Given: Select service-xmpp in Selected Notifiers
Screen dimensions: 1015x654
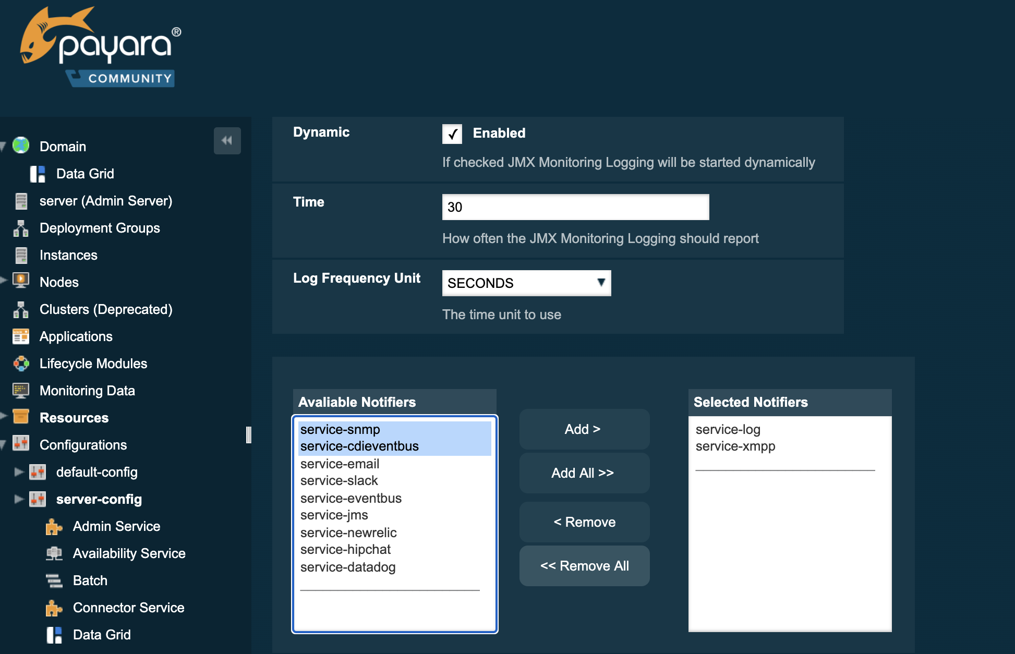Looking at the screenshot, I should pos(735,446).
